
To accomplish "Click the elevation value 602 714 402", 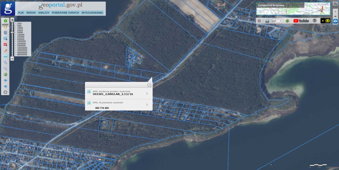I will 102,108.
